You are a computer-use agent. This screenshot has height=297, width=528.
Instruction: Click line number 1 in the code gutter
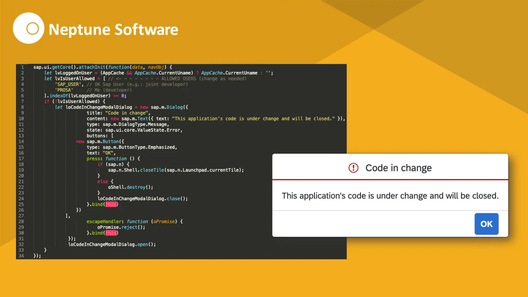(22, 67)
